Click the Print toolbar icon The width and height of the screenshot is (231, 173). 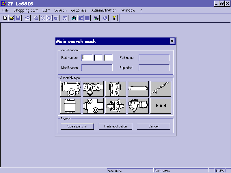[27, 18]
